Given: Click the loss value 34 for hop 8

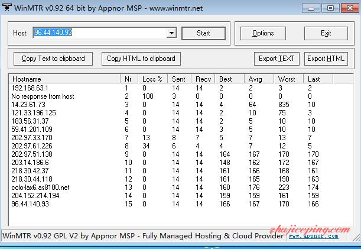Looking at the screenshot, I should tap(146, 146).
